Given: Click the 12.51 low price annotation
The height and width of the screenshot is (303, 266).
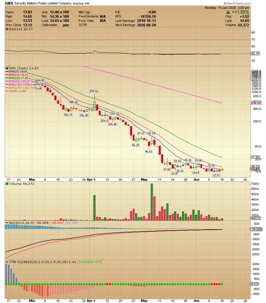Looking at the screenshot, I should 217,175.
